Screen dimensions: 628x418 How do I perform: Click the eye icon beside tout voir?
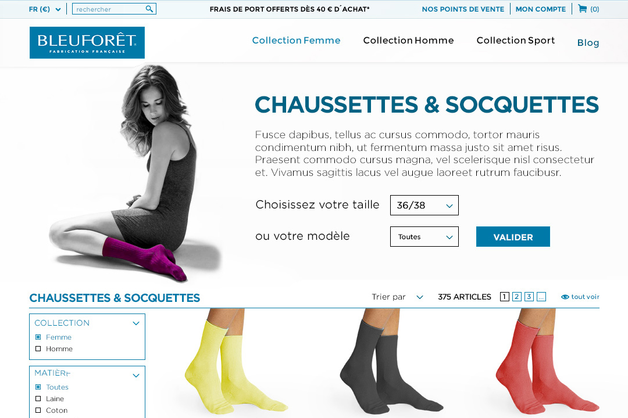pos(565,297)
